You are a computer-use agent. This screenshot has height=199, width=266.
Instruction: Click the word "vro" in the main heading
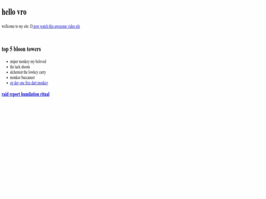click(22, 12)
